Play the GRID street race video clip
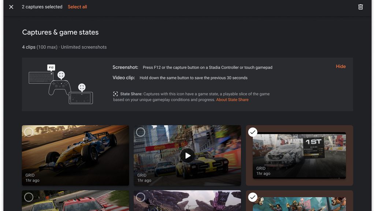This screenshot has width=375, height=211. [187, 155]
